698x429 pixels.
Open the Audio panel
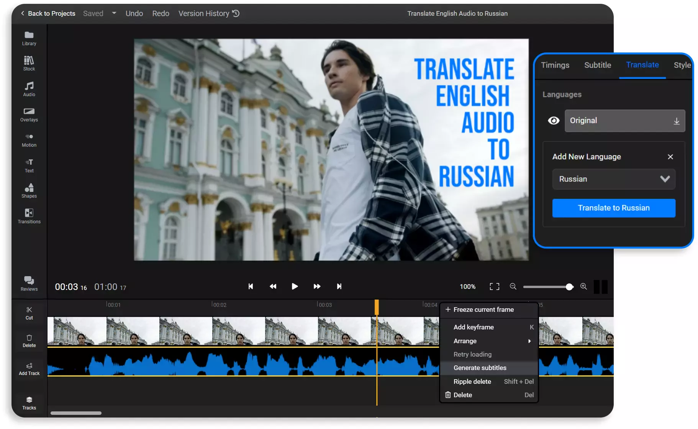29,88
